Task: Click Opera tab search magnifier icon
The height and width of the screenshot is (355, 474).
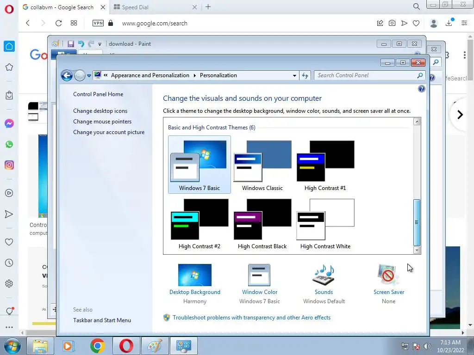Action: tap(416, 6)
